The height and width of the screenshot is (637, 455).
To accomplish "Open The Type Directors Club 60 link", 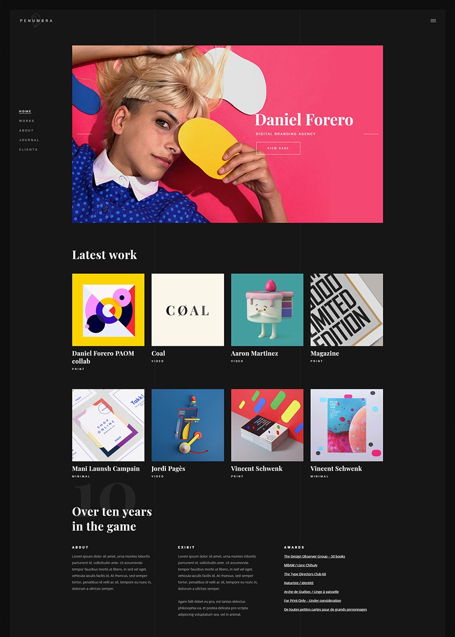I will coord(305,574).
